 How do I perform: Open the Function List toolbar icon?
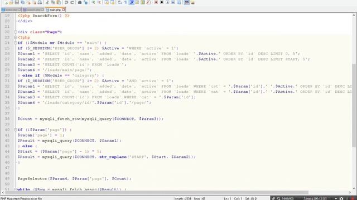[148, 2]
